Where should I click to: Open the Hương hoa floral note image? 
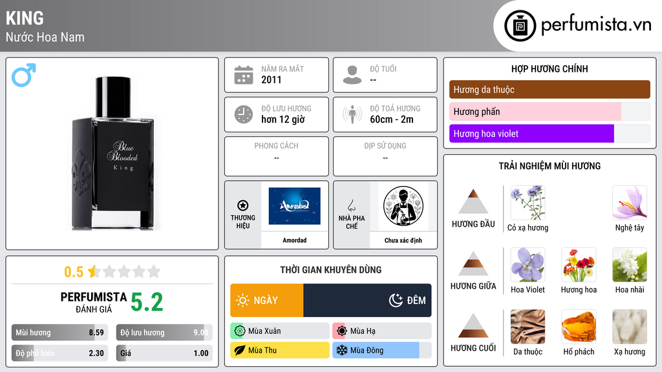click(x=579, y=264)
